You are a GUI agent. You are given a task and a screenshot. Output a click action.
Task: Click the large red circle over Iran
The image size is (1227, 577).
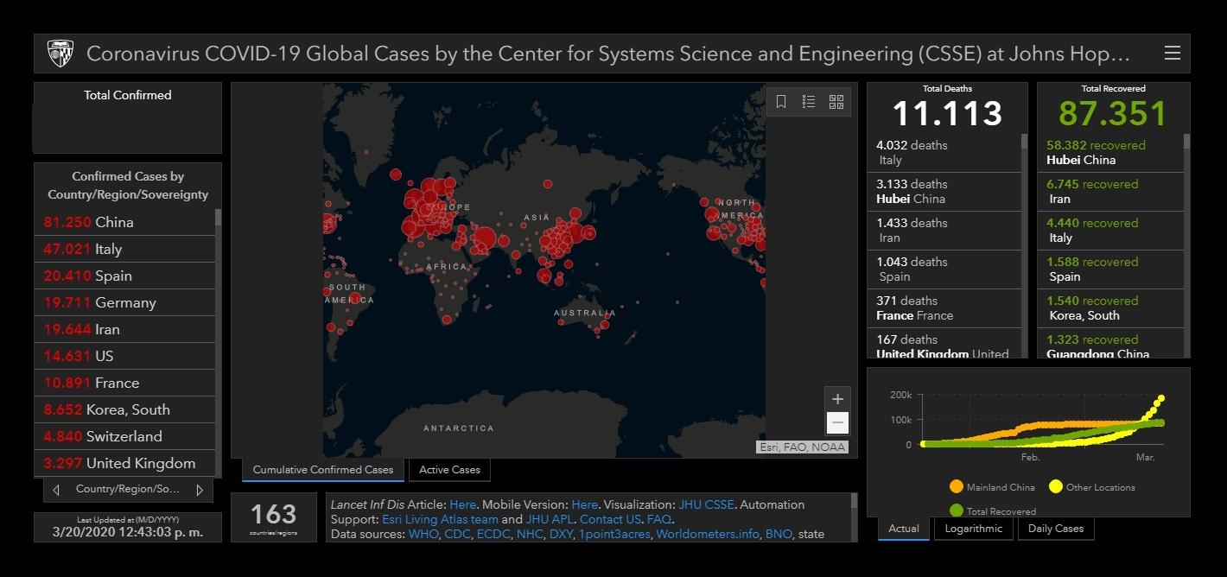tap(485, 238)
